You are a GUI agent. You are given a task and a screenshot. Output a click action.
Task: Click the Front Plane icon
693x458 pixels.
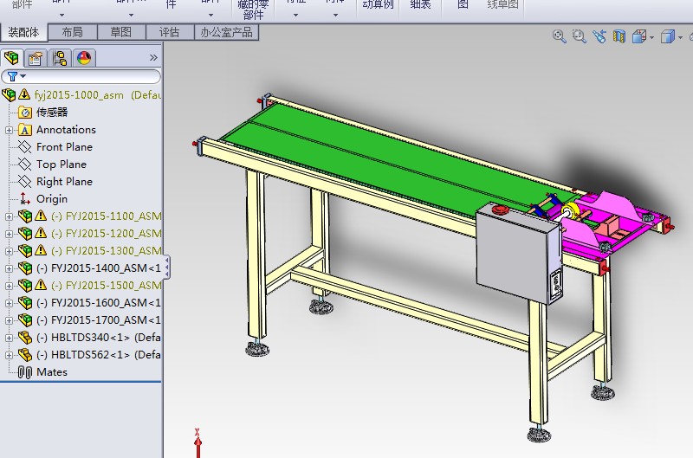tap(25, 146)
